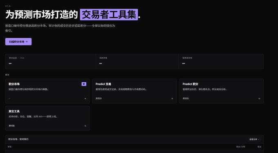Click the description text on Predict 交易 card
Viewport: 278px width, 153px height.
pos(121,89)
